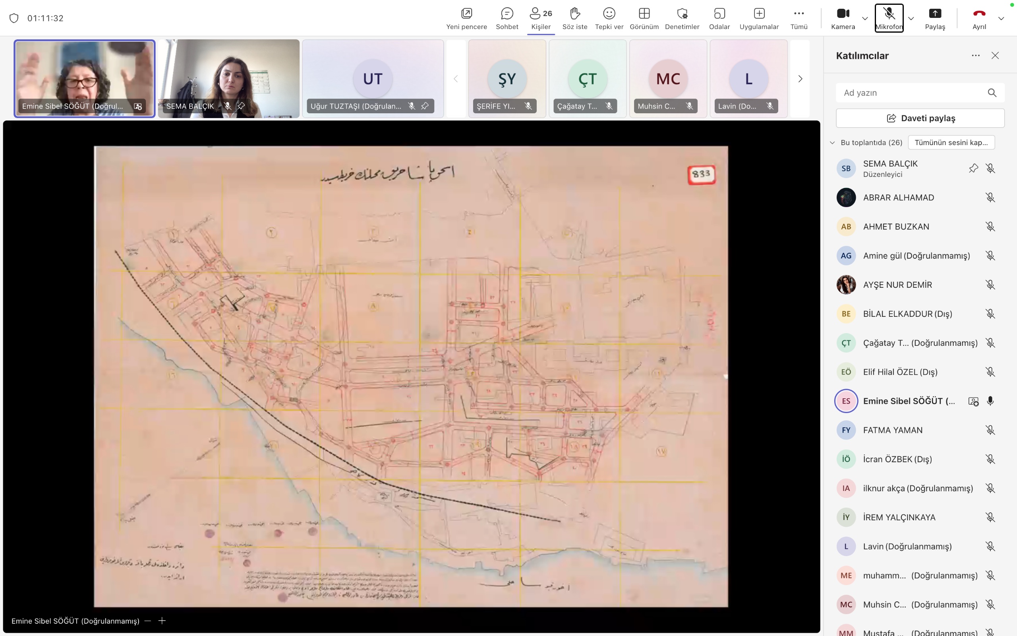This screenshot has height=636, width=1017.
Task: Switch to the Kişiler tab
Action: pos(540,18)
